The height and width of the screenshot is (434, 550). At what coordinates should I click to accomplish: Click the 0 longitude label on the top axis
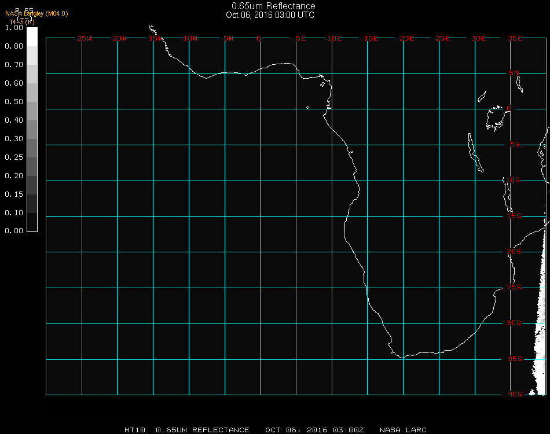[259, 38]
